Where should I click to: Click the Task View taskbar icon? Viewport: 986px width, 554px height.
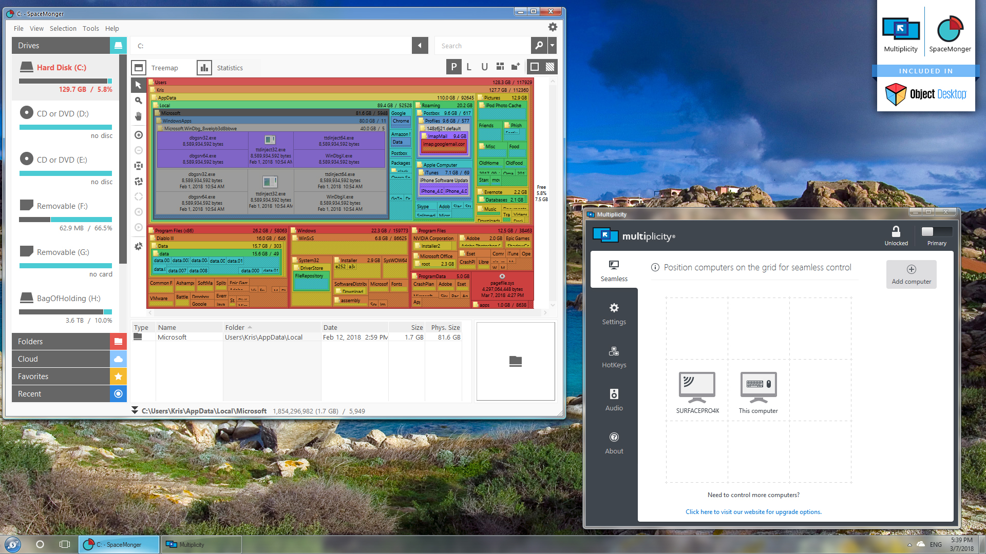click(x=65, y=544)
